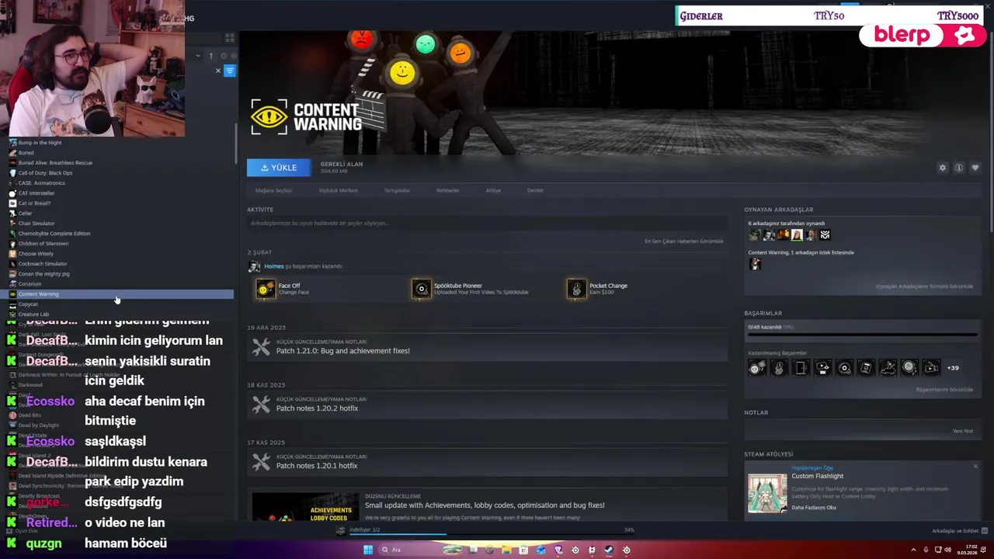Click the activity comment input field
Image resolution: width=994 pixels, height=559 pixels.
pyautogui.click(x=485, y=223)
